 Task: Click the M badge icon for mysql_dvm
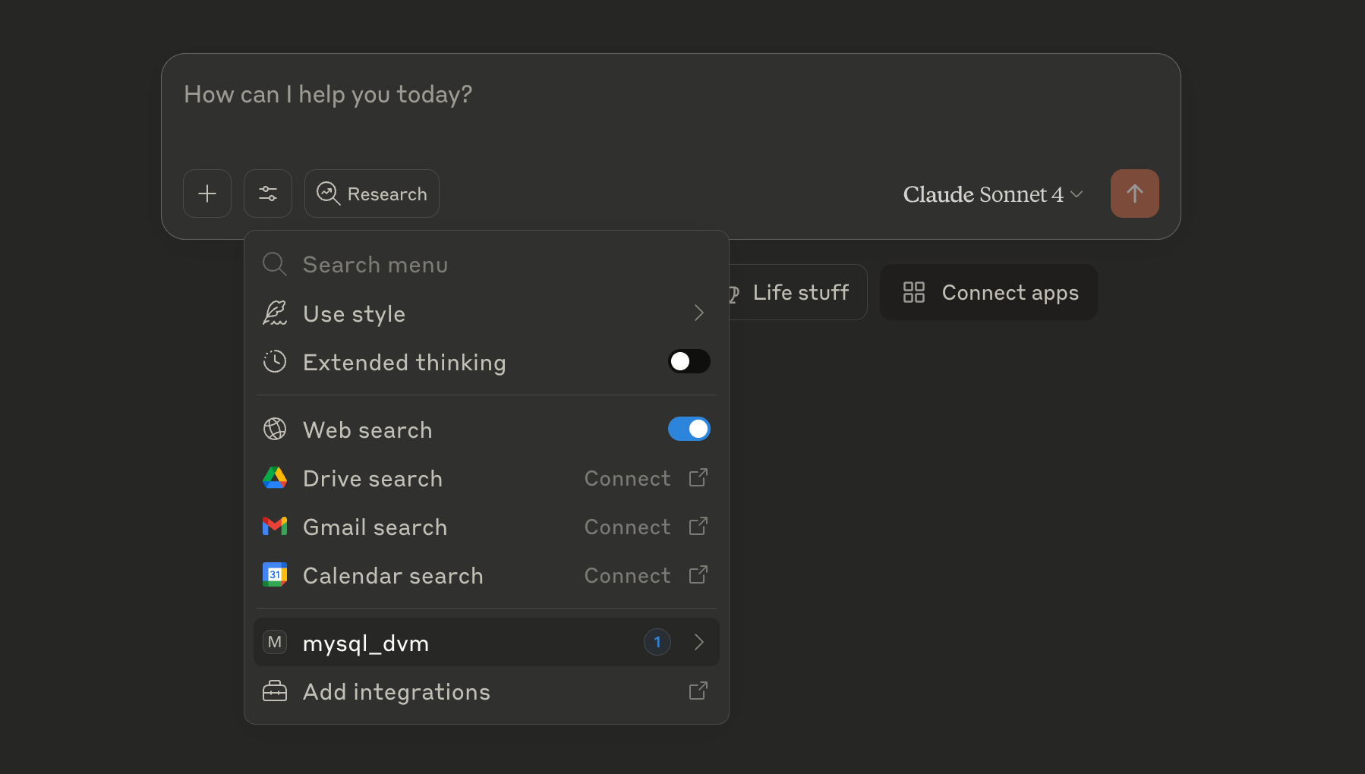[275, 642]
